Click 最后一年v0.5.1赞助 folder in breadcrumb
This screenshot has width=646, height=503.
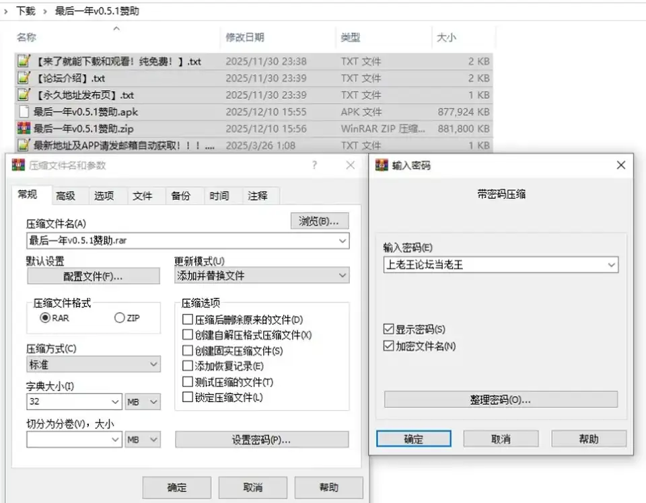[x=97, y=11]
